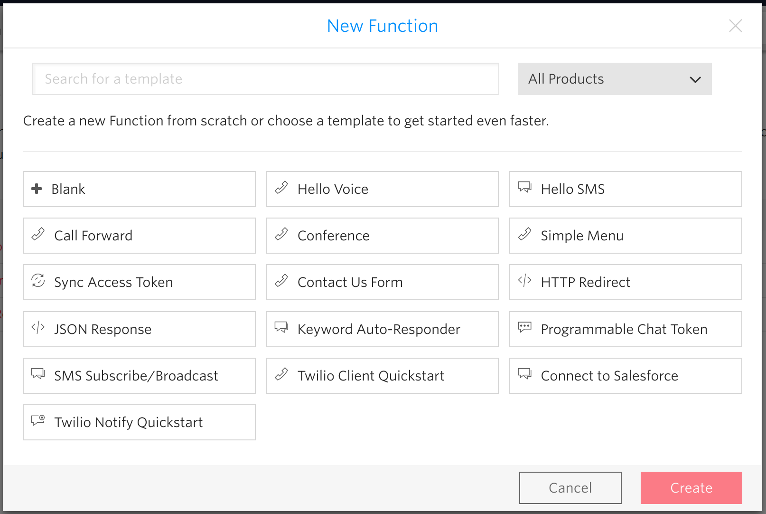Select Keyword Auto-Responder template
This screenshot has width=766, height=514.
[382, 329]
